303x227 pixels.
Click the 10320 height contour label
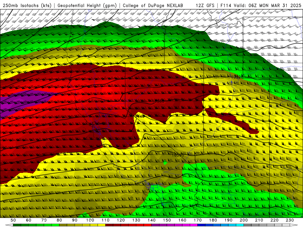coord(237,77)
